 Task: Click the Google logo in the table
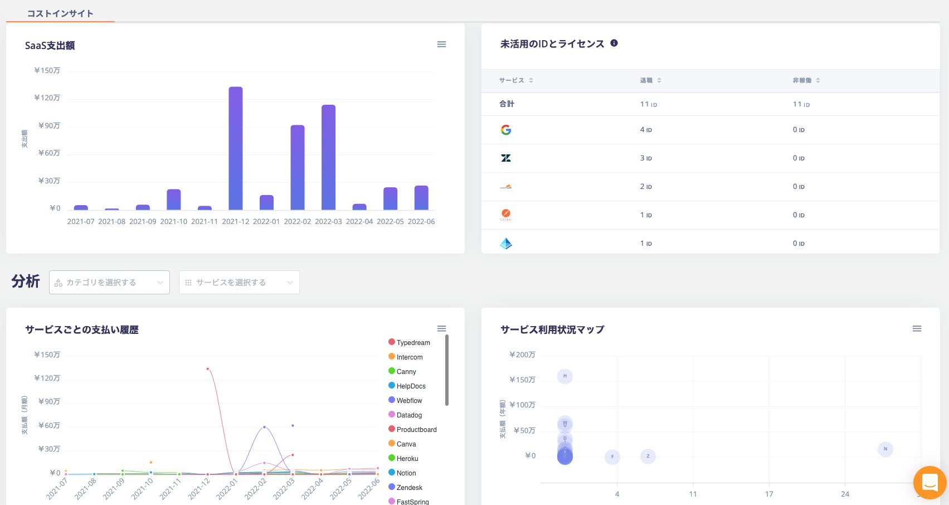point(506,130)
